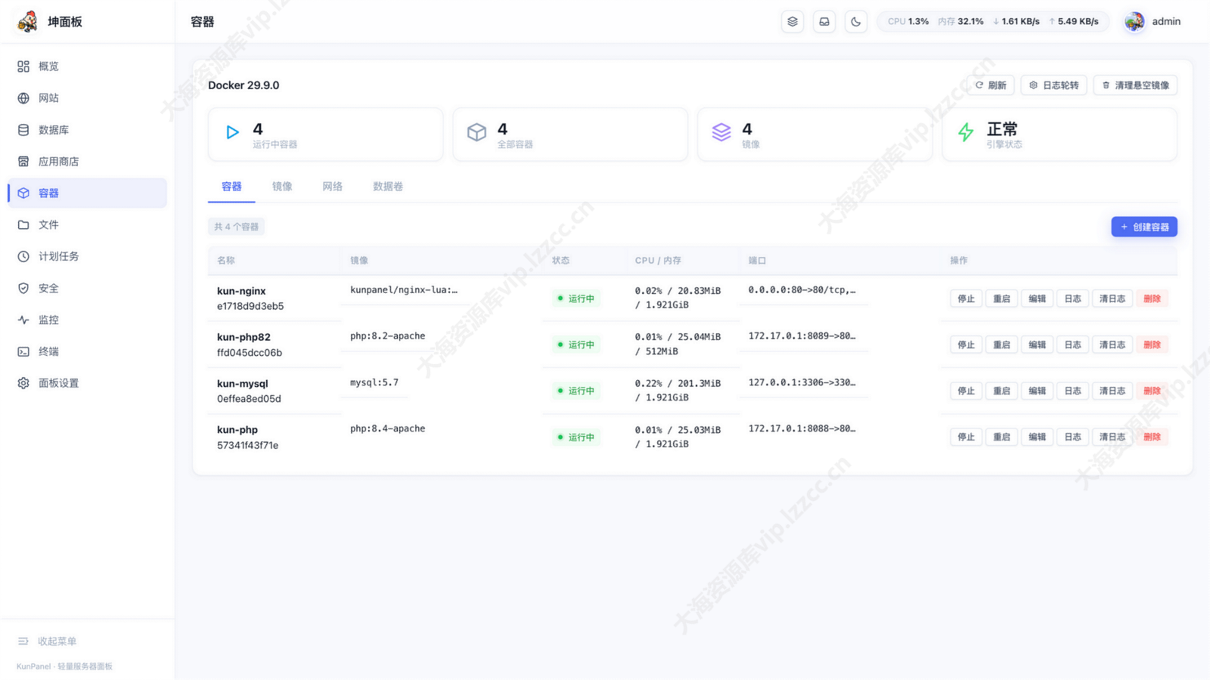Go to 概览 in the sidebar
This screenshot has width=1210, height=680.
pos(87,66)
